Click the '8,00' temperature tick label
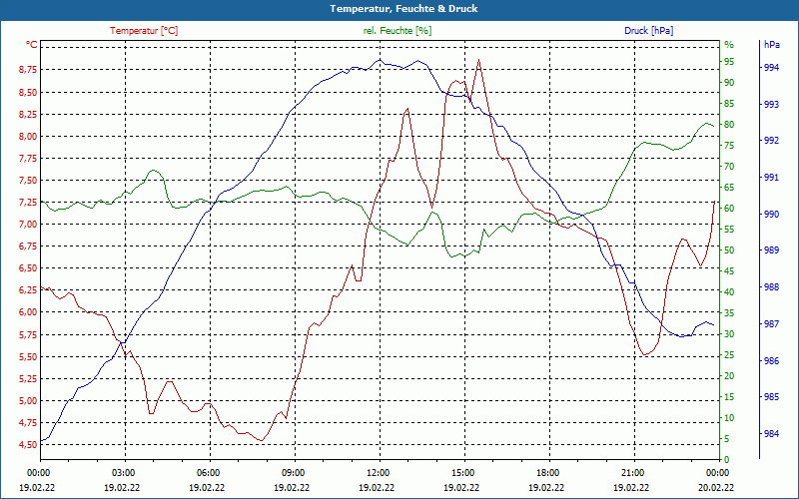799x499 pixels. 28,137
